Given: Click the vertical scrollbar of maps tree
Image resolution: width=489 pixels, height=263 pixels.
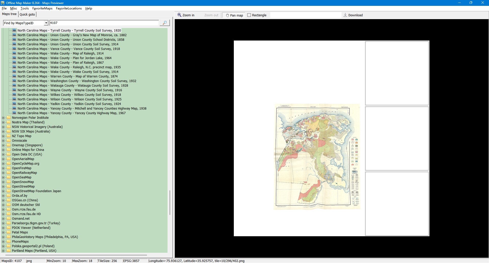Looking at the screenshot, I should click(x=170, y=202).
